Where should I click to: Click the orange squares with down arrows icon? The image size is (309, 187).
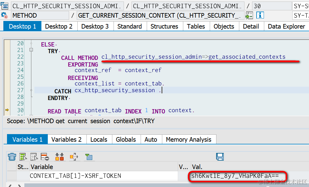point(59,157)
